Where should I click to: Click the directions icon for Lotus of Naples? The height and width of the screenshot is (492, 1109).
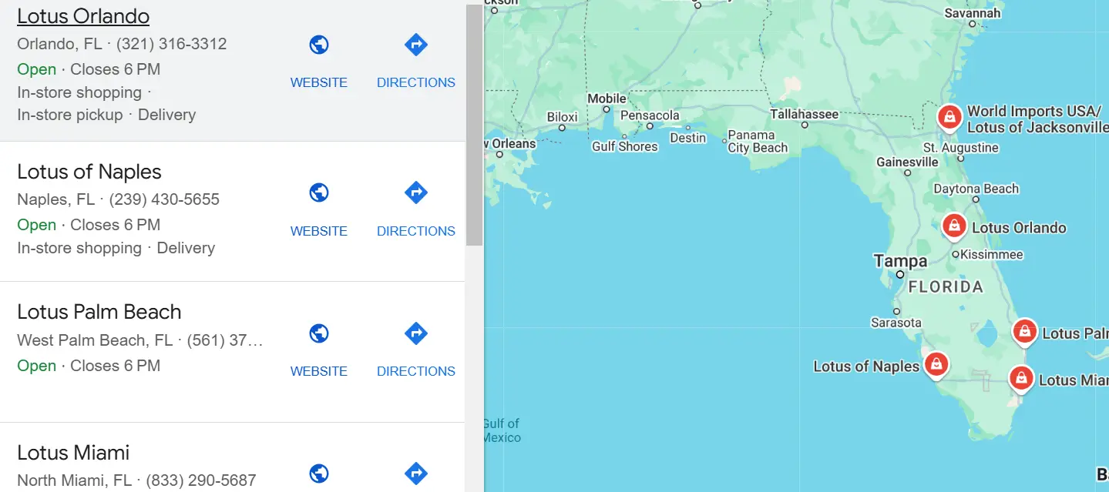coord(416,192)
